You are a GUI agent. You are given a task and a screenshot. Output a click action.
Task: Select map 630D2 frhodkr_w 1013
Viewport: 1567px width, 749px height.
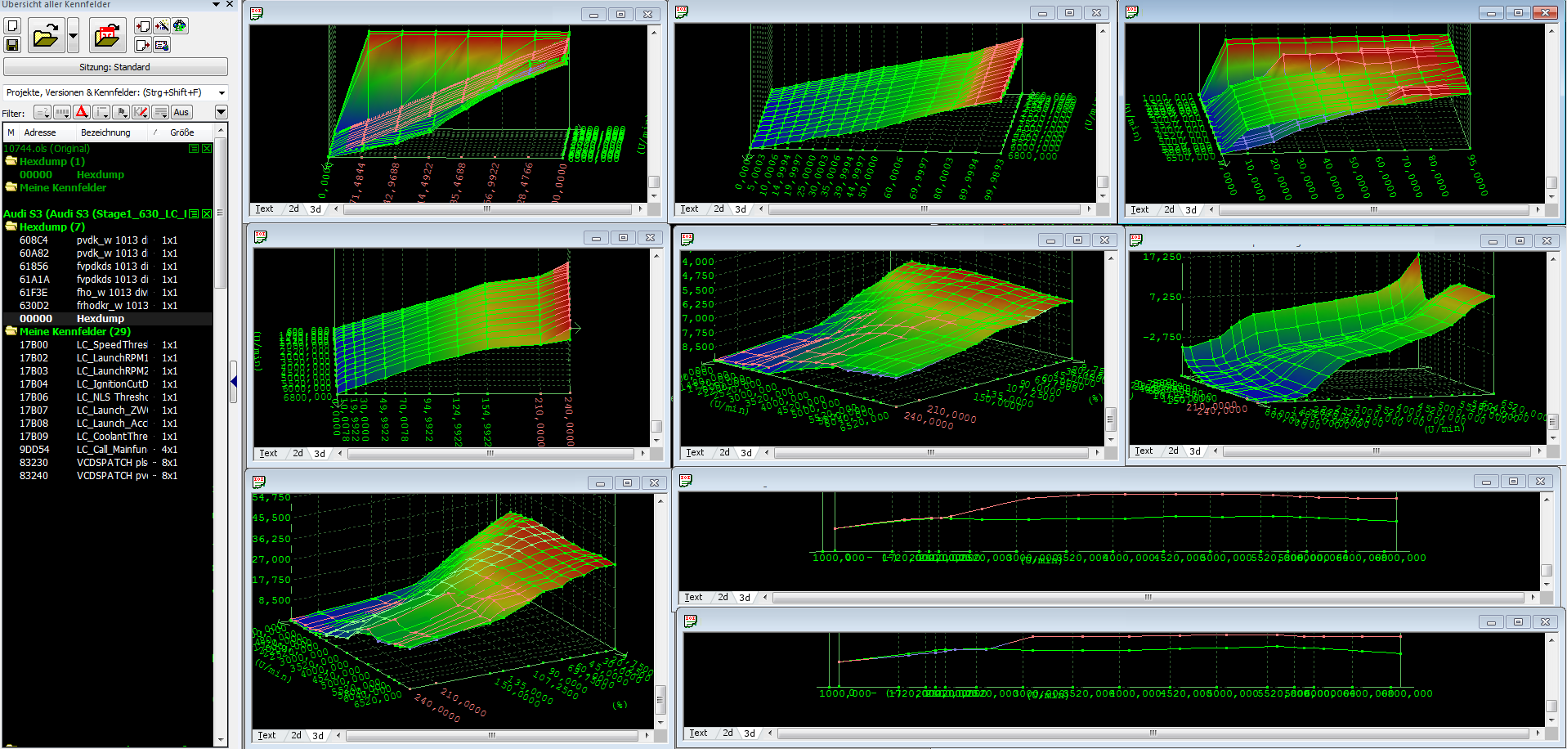(x=108, y=306)
